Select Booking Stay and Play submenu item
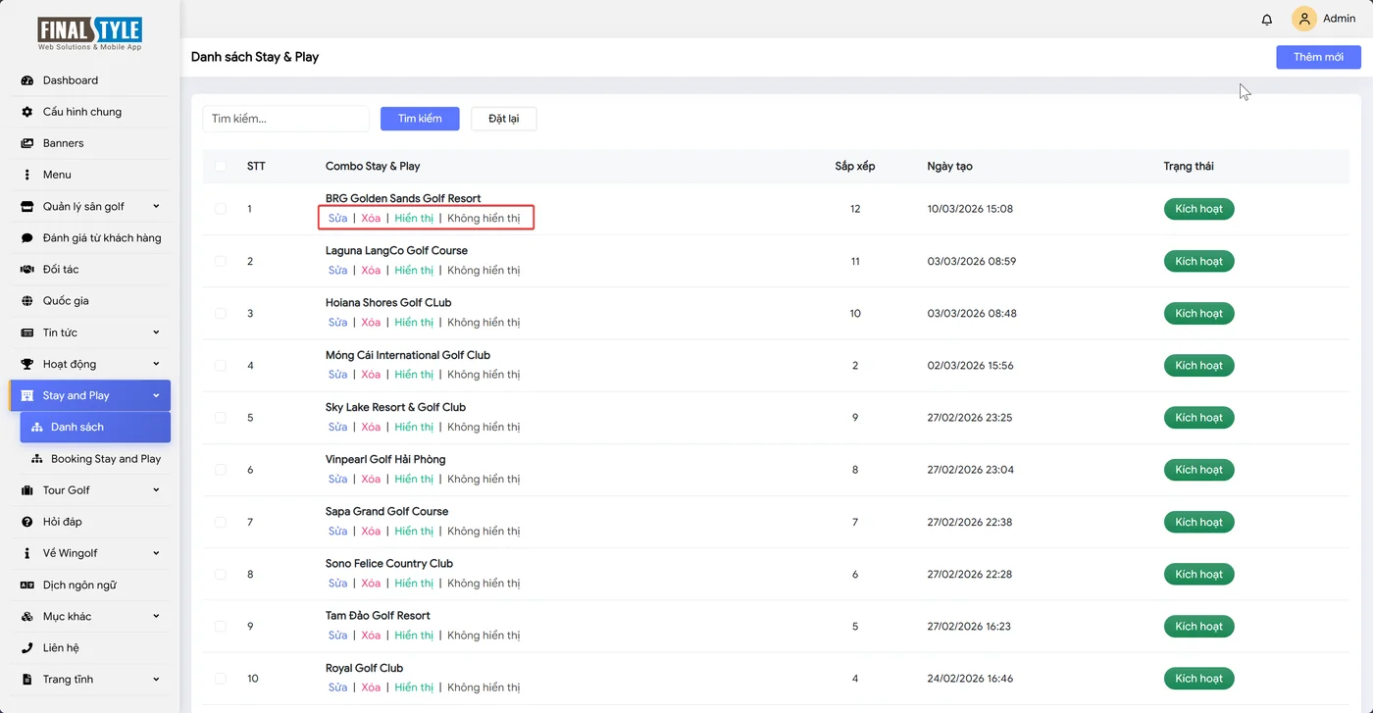The image size is (1373, 713). (95, 459)
